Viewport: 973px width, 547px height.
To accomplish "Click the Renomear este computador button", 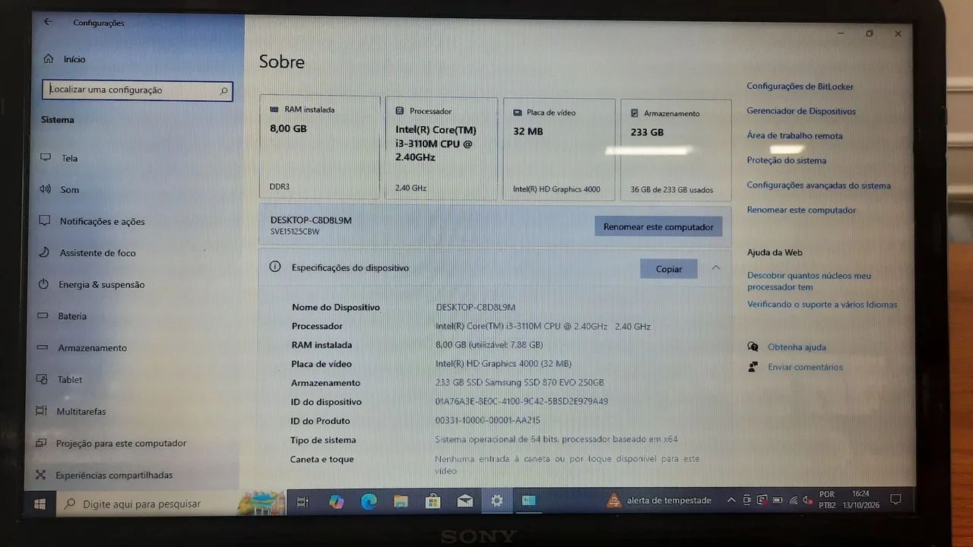I will pos(658,226).
